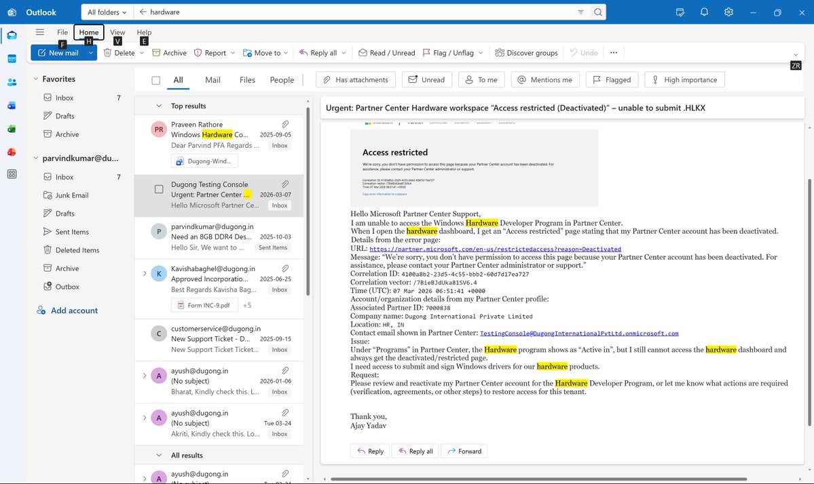Click Add account link
The width and height of the screenshot is (814, 484).
[x=67, y=310]
